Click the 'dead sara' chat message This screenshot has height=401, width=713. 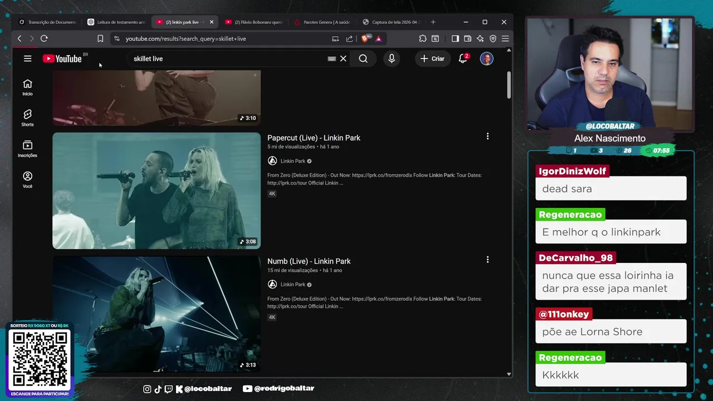[611, 188]
